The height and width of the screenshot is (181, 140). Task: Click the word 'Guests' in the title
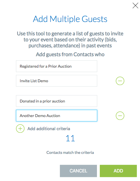click(95, 19)
